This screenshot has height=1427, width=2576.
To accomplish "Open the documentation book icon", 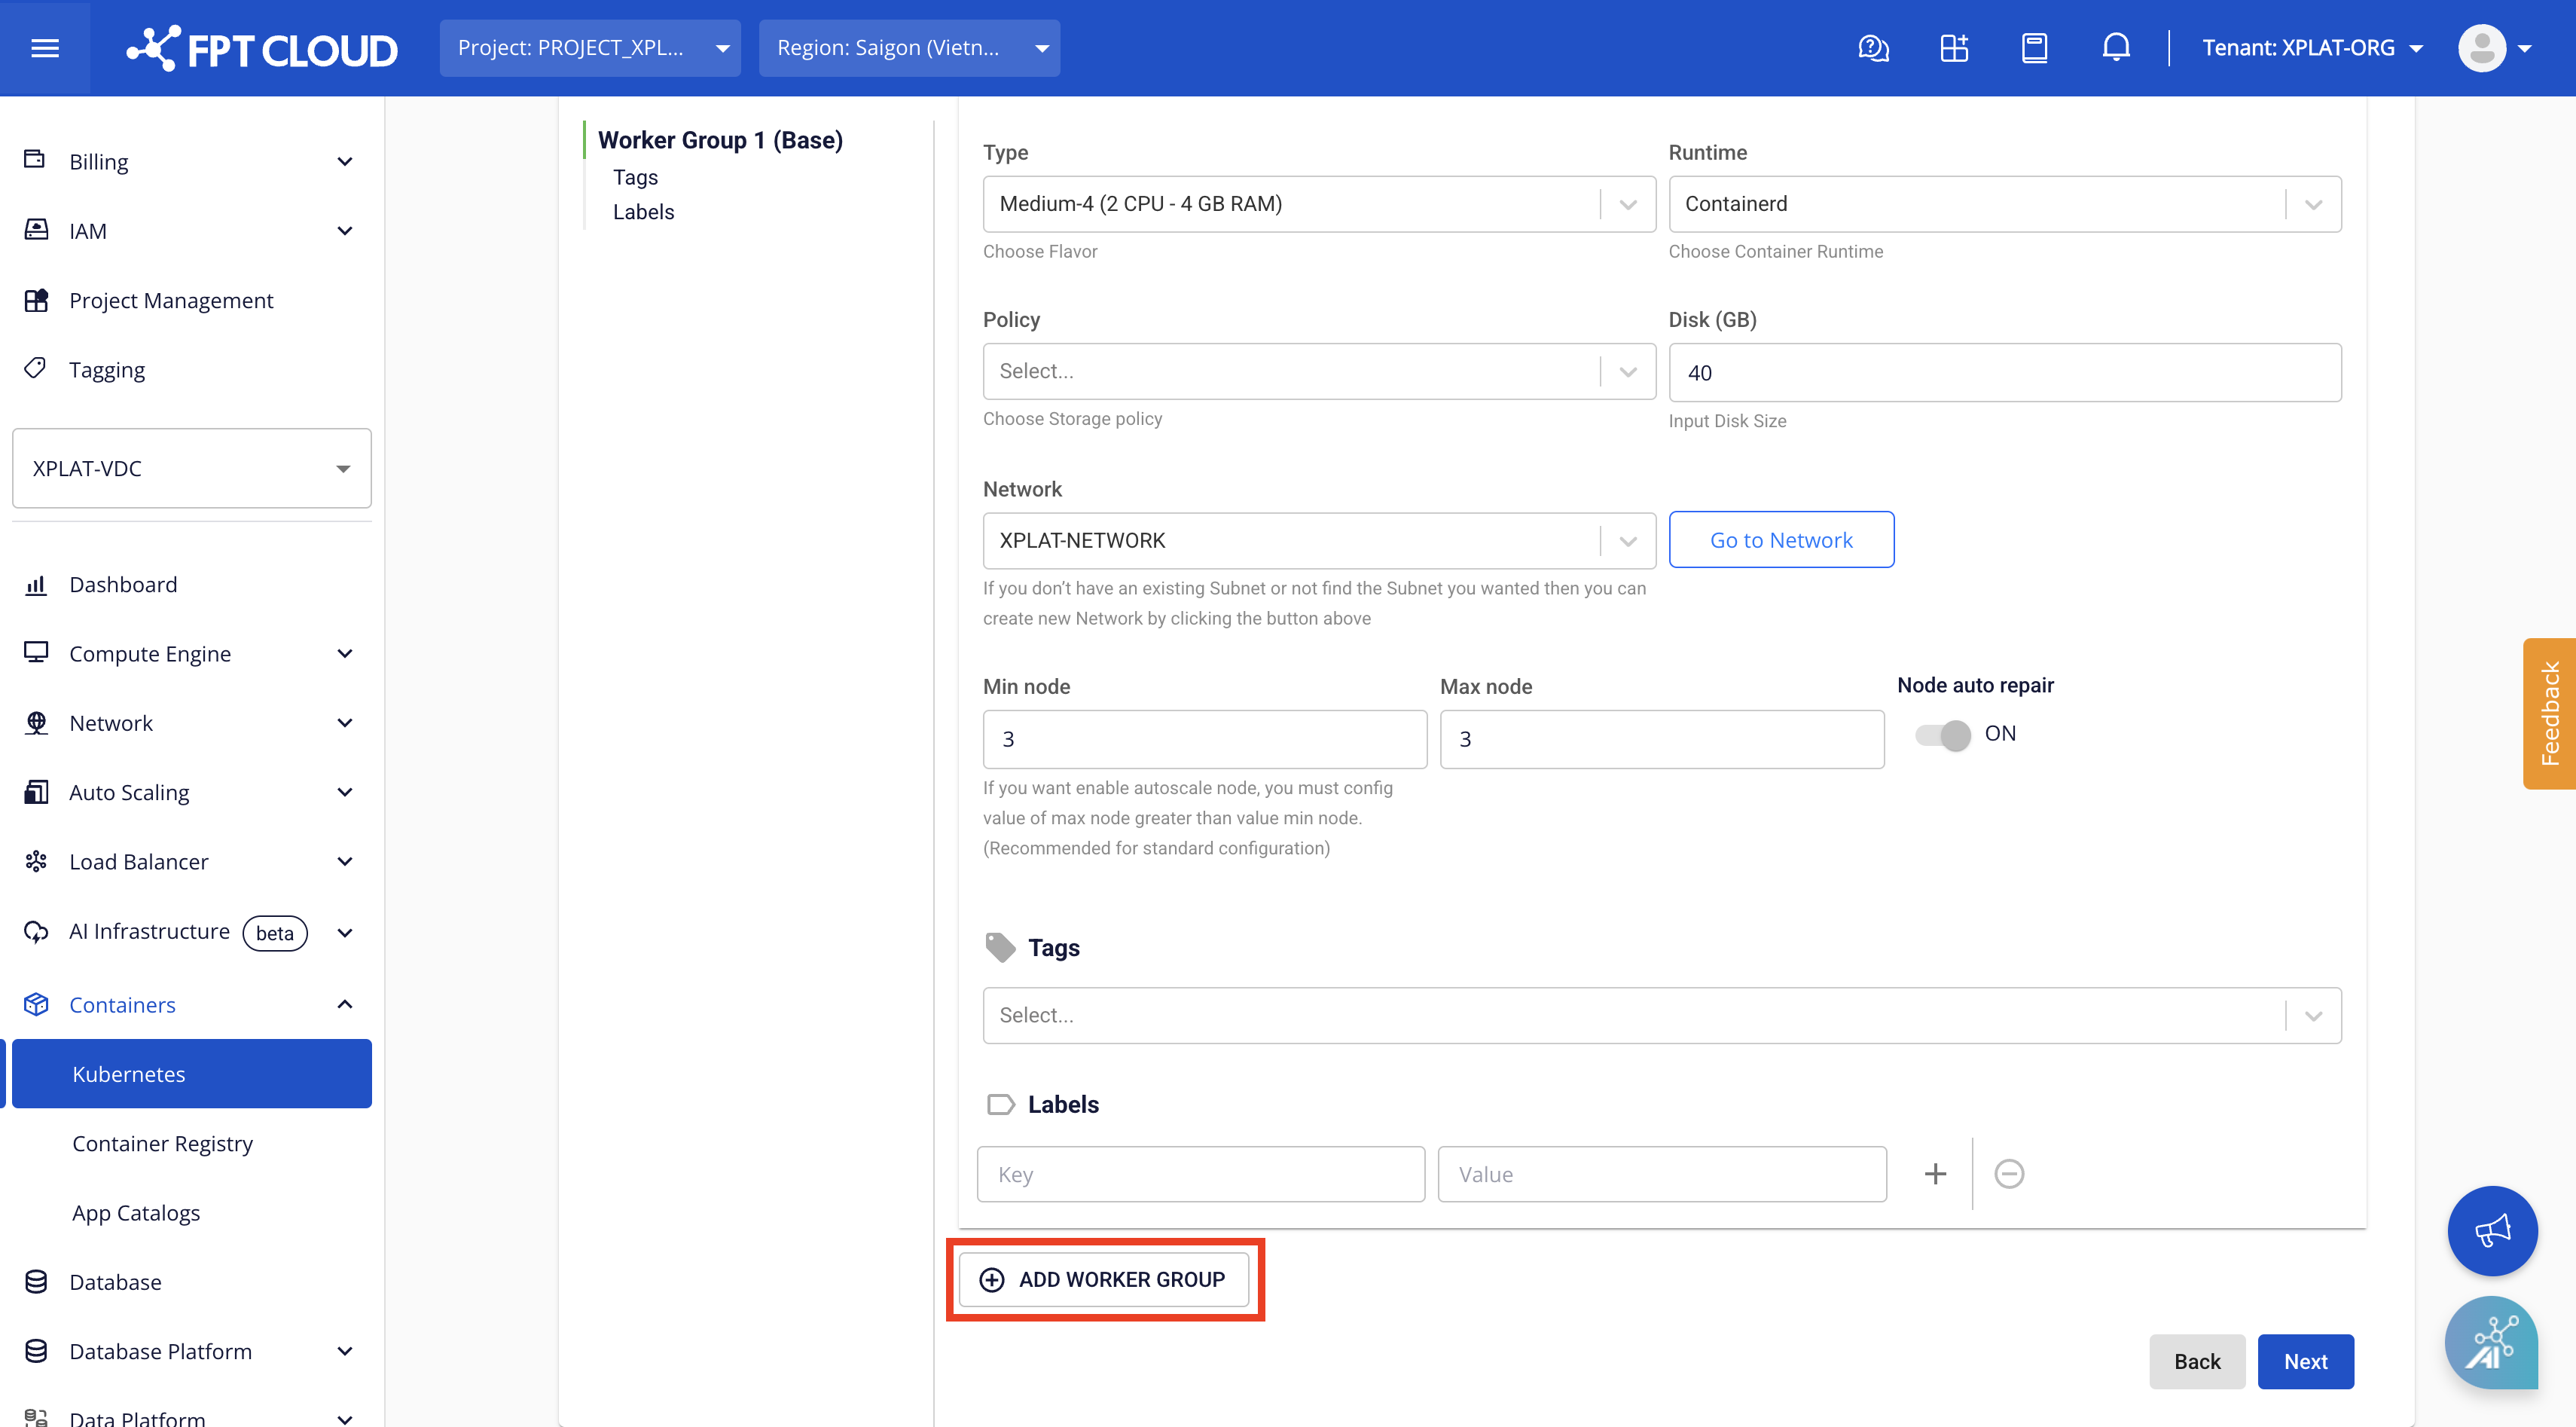I will click(x=2034, y=48).
